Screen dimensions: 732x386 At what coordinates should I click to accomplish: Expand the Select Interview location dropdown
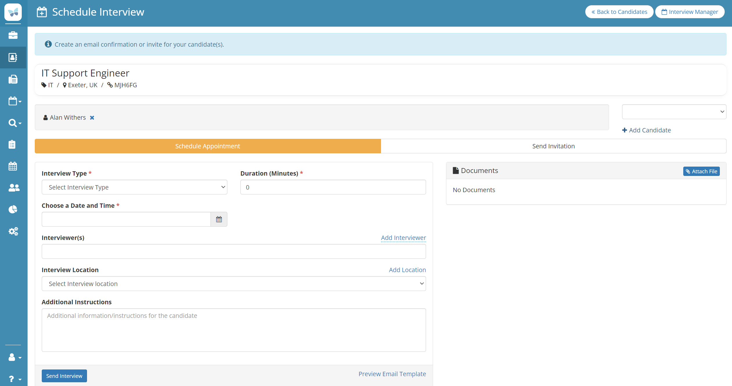[233, 284]
